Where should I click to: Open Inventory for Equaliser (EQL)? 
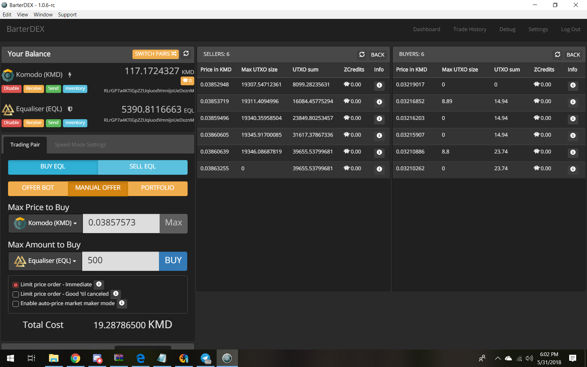[x=75, y=123]
